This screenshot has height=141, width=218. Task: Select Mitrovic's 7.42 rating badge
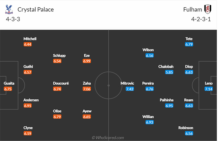click(130, 89)
